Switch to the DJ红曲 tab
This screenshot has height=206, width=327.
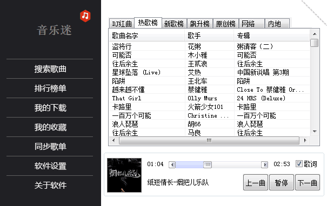[122, 24]
